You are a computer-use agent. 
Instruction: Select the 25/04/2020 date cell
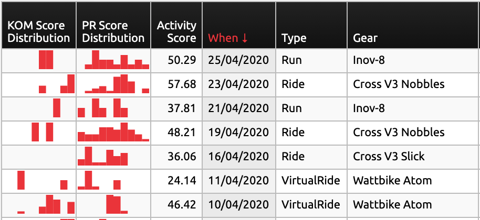(239, 60)
